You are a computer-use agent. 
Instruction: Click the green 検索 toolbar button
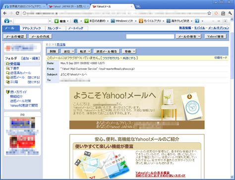60,21
